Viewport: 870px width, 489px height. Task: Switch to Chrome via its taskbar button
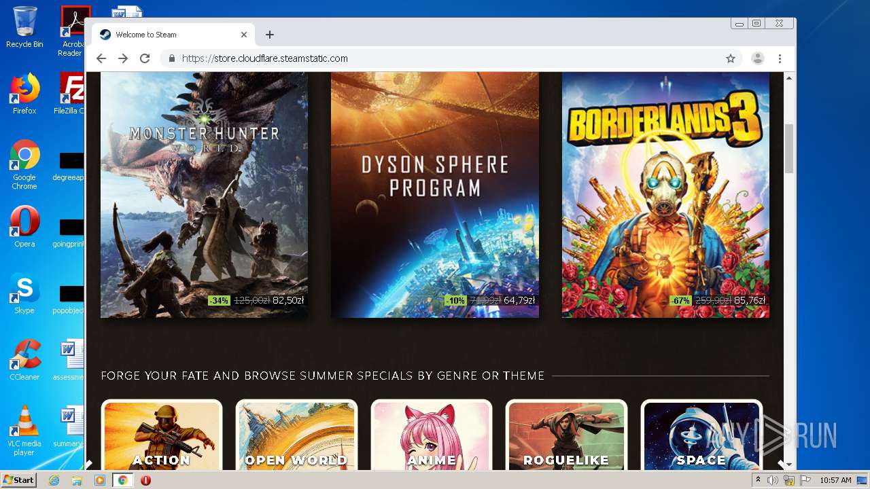tap(123, 480)
